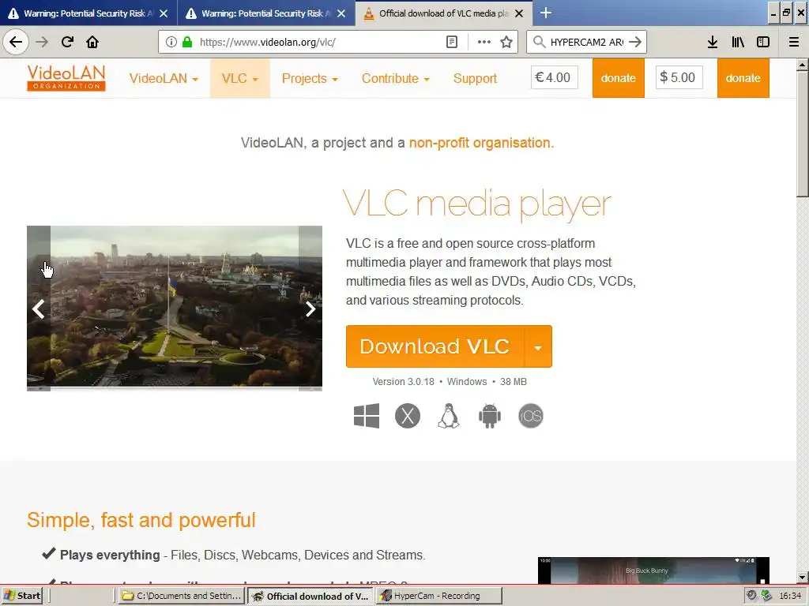Select the Android download icon
The width and height of the screenshot is (809, 606).
point(490,416)
